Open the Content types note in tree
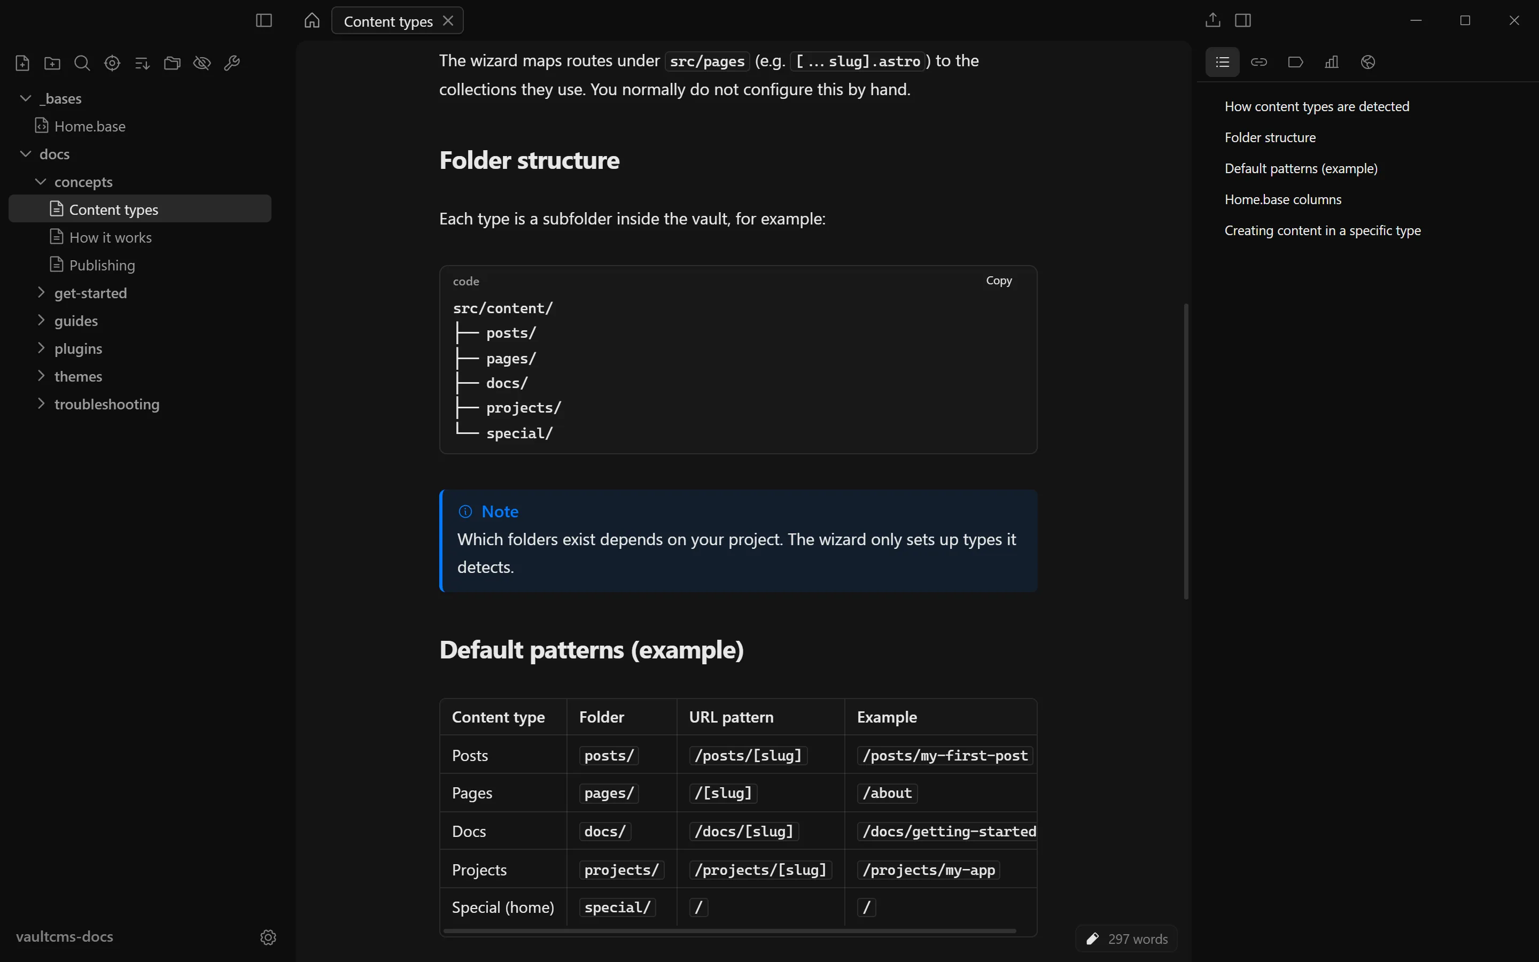 pyautogui.click(x=140, y=208)
